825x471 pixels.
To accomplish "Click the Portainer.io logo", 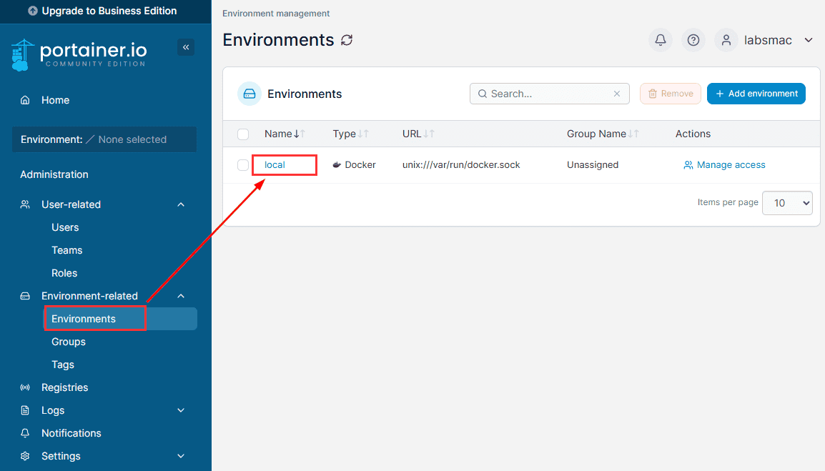I will (x=79, y=54).
